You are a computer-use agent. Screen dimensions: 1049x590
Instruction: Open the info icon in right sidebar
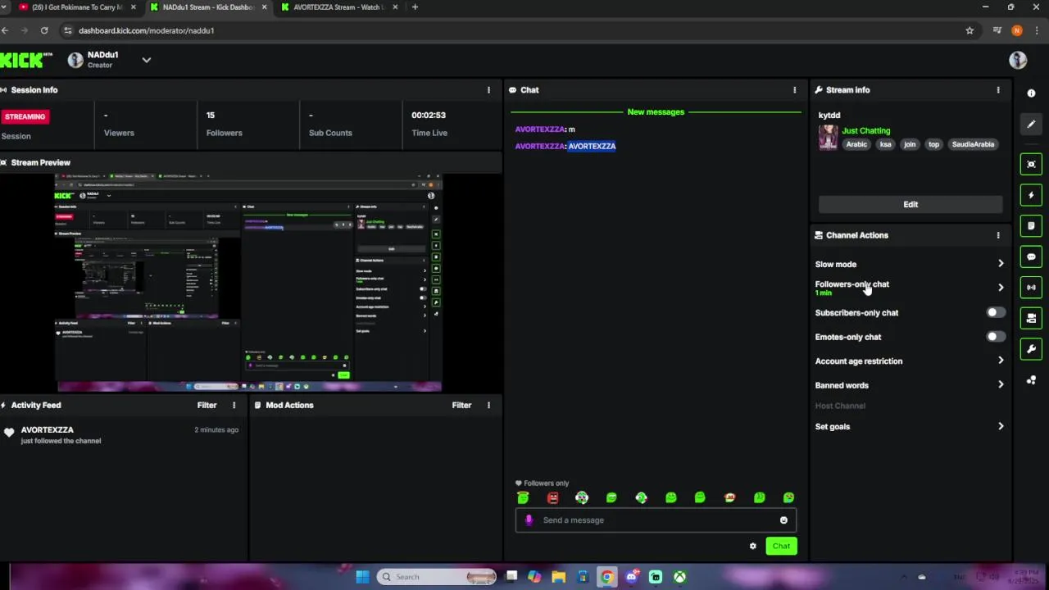click(1031, 93)
